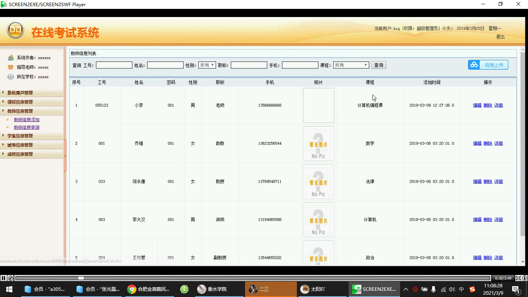This screenshot has height=297, width=528.
Task: Click 详细 for teacher 王与馨
Action: [x=499, y=258]
